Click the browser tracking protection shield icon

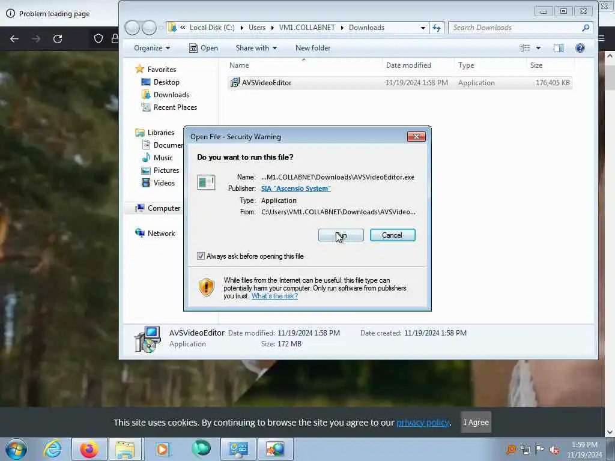pyautogui.click(x=98, y=38)
